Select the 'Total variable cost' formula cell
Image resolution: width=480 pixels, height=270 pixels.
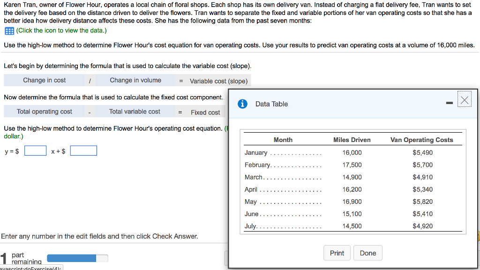[x=135, y=112]
